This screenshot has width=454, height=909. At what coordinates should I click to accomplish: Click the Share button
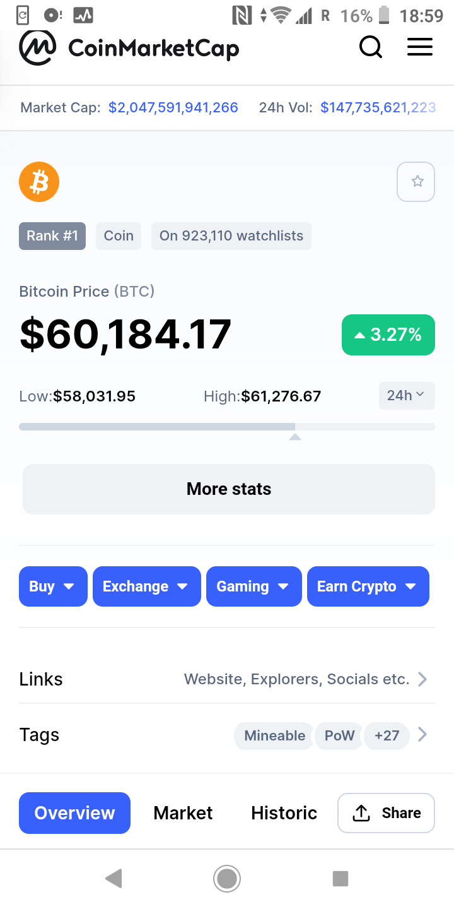(x=387, y=813)
